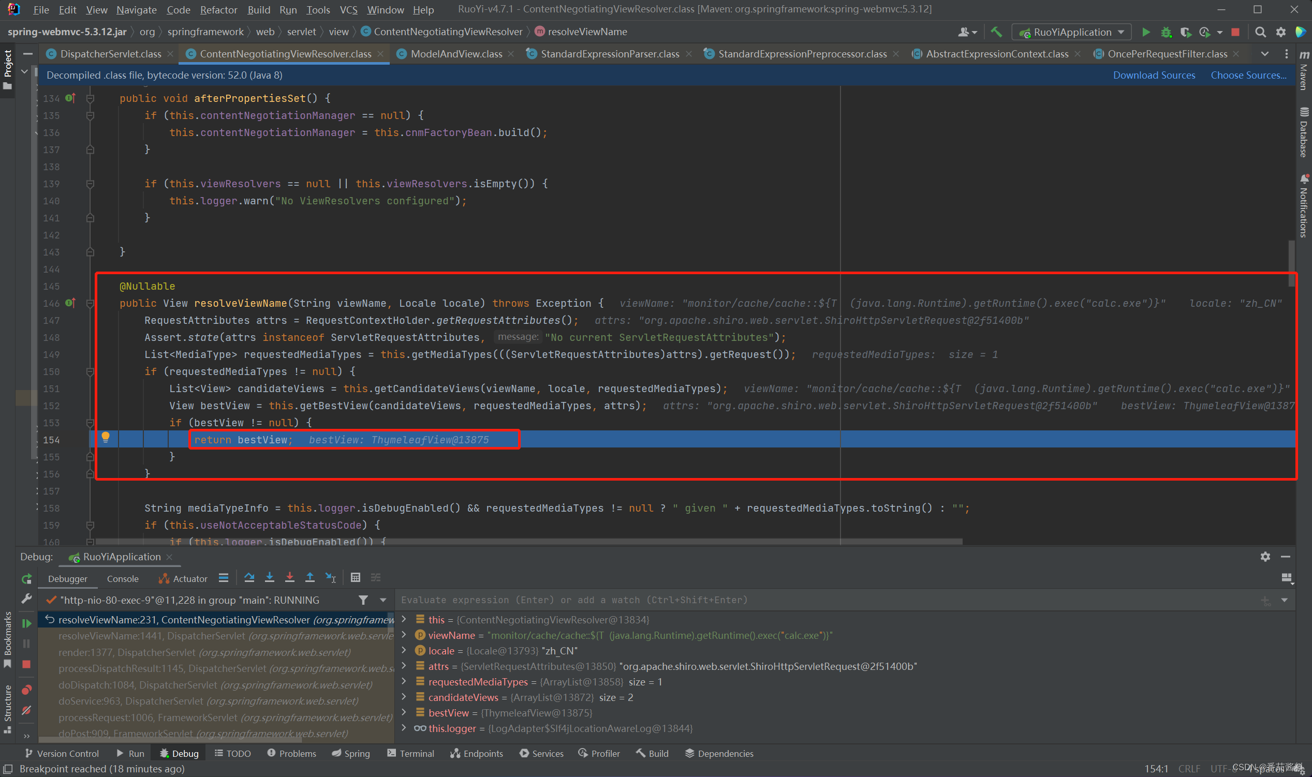Click the Step Over debug icon
This screenshot has width=1312, height=777.
pyautogui.click(x=249, y=577)
